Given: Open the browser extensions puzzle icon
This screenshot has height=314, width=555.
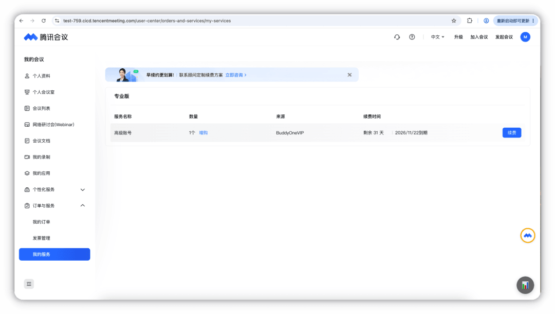Looking at the screenshot, I should click(470, 21).
